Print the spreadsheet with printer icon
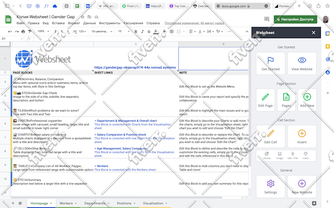 (x=23, y=32)
